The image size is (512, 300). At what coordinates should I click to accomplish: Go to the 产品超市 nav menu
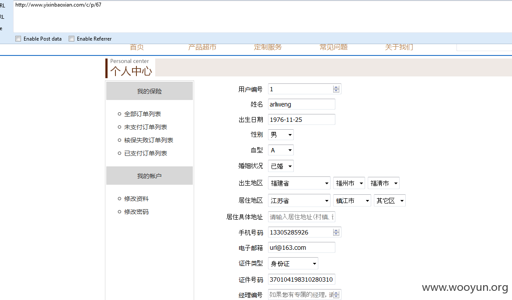[202, 47]
